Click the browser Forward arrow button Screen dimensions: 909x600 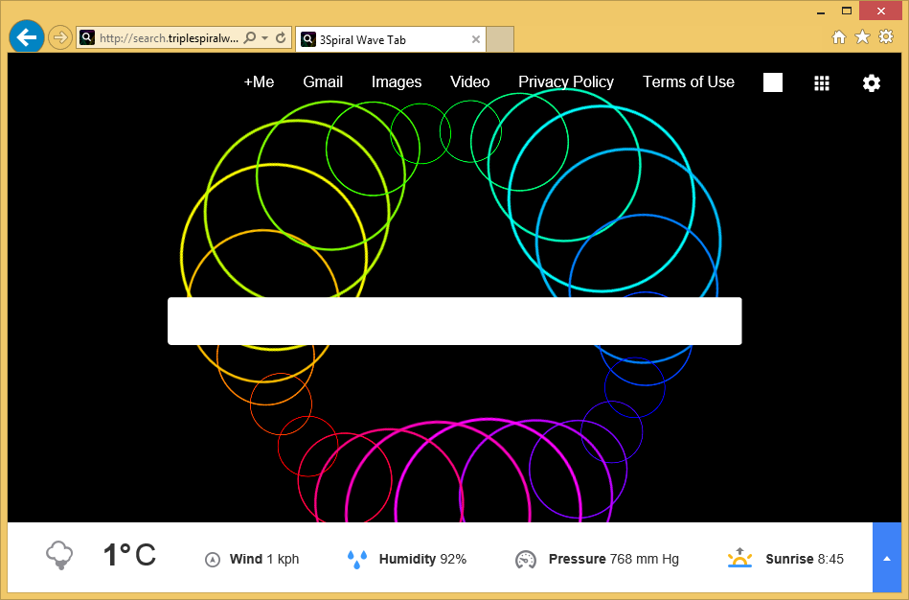pyautogui.click(x=59, y=37)
